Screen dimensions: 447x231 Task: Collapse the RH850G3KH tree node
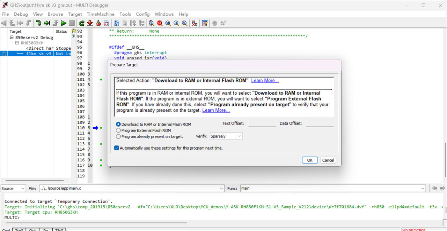(x=17, y=43)
